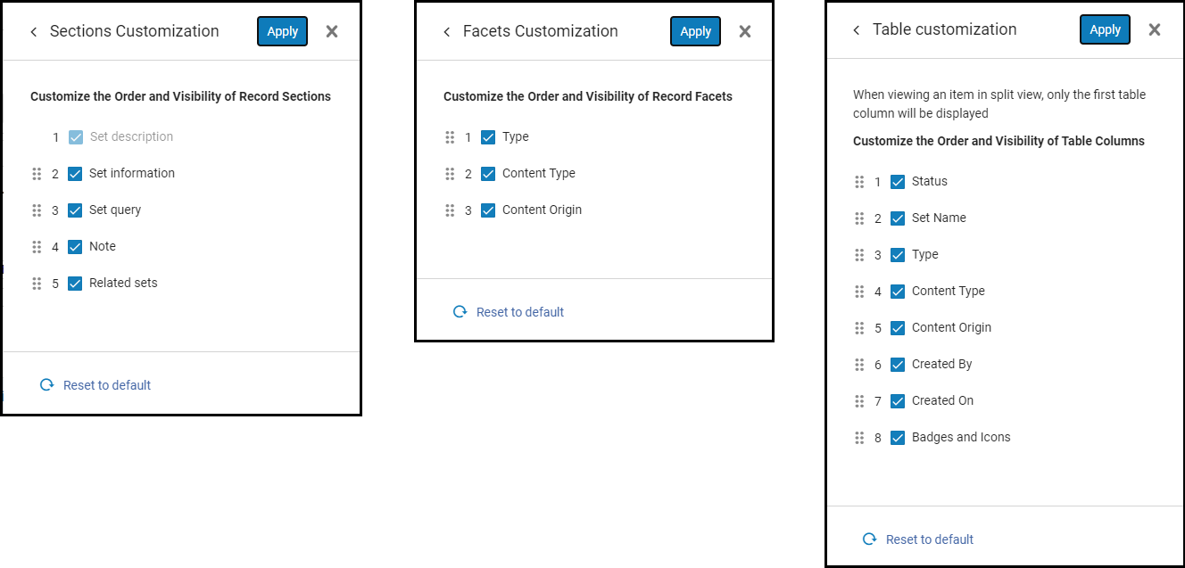Go back from Table customization panel

click(857, 30)
